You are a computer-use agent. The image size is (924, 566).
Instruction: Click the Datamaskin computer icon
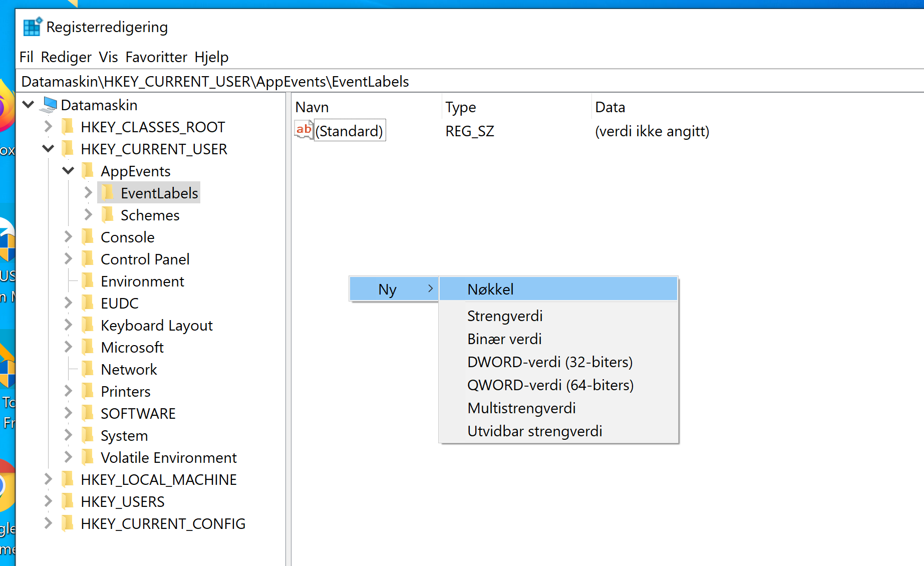(x=48, y=104)
